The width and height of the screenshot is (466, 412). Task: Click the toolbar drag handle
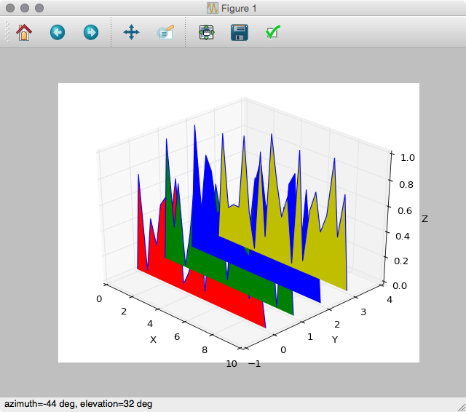[7, 32]
